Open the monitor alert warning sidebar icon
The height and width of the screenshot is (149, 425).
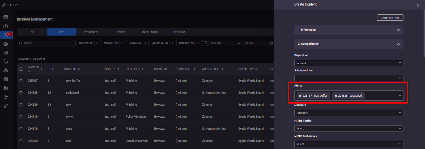pyautogui.click(x=6, y=44)
